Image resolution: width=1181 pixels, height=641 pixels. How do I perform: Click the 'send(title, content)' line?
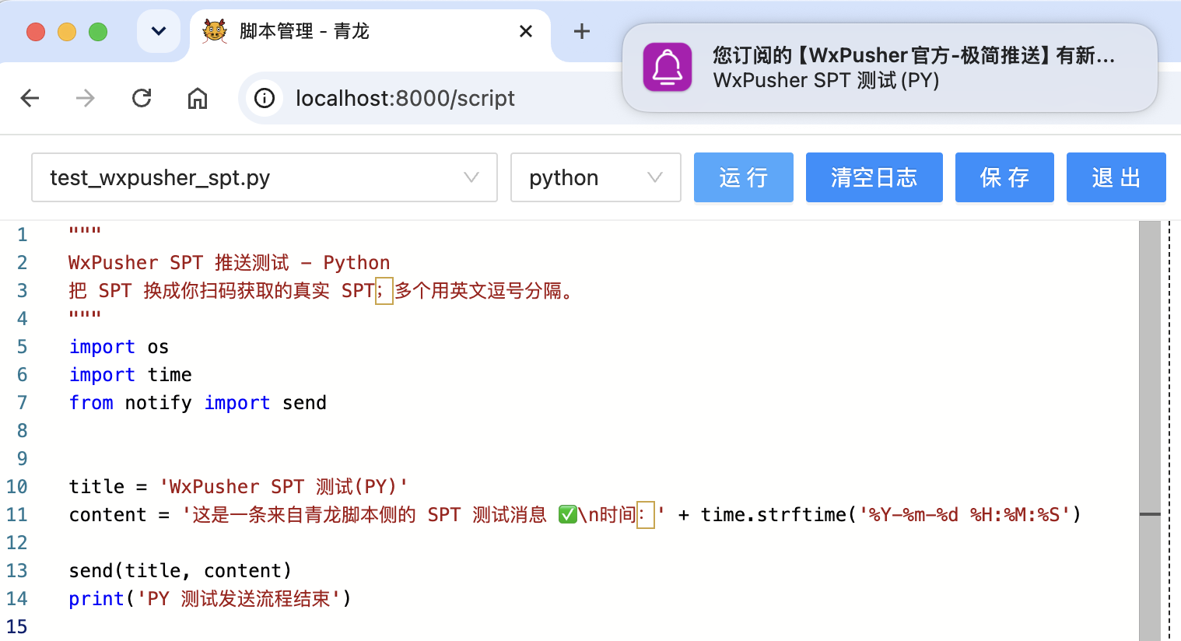coord(180,571)
